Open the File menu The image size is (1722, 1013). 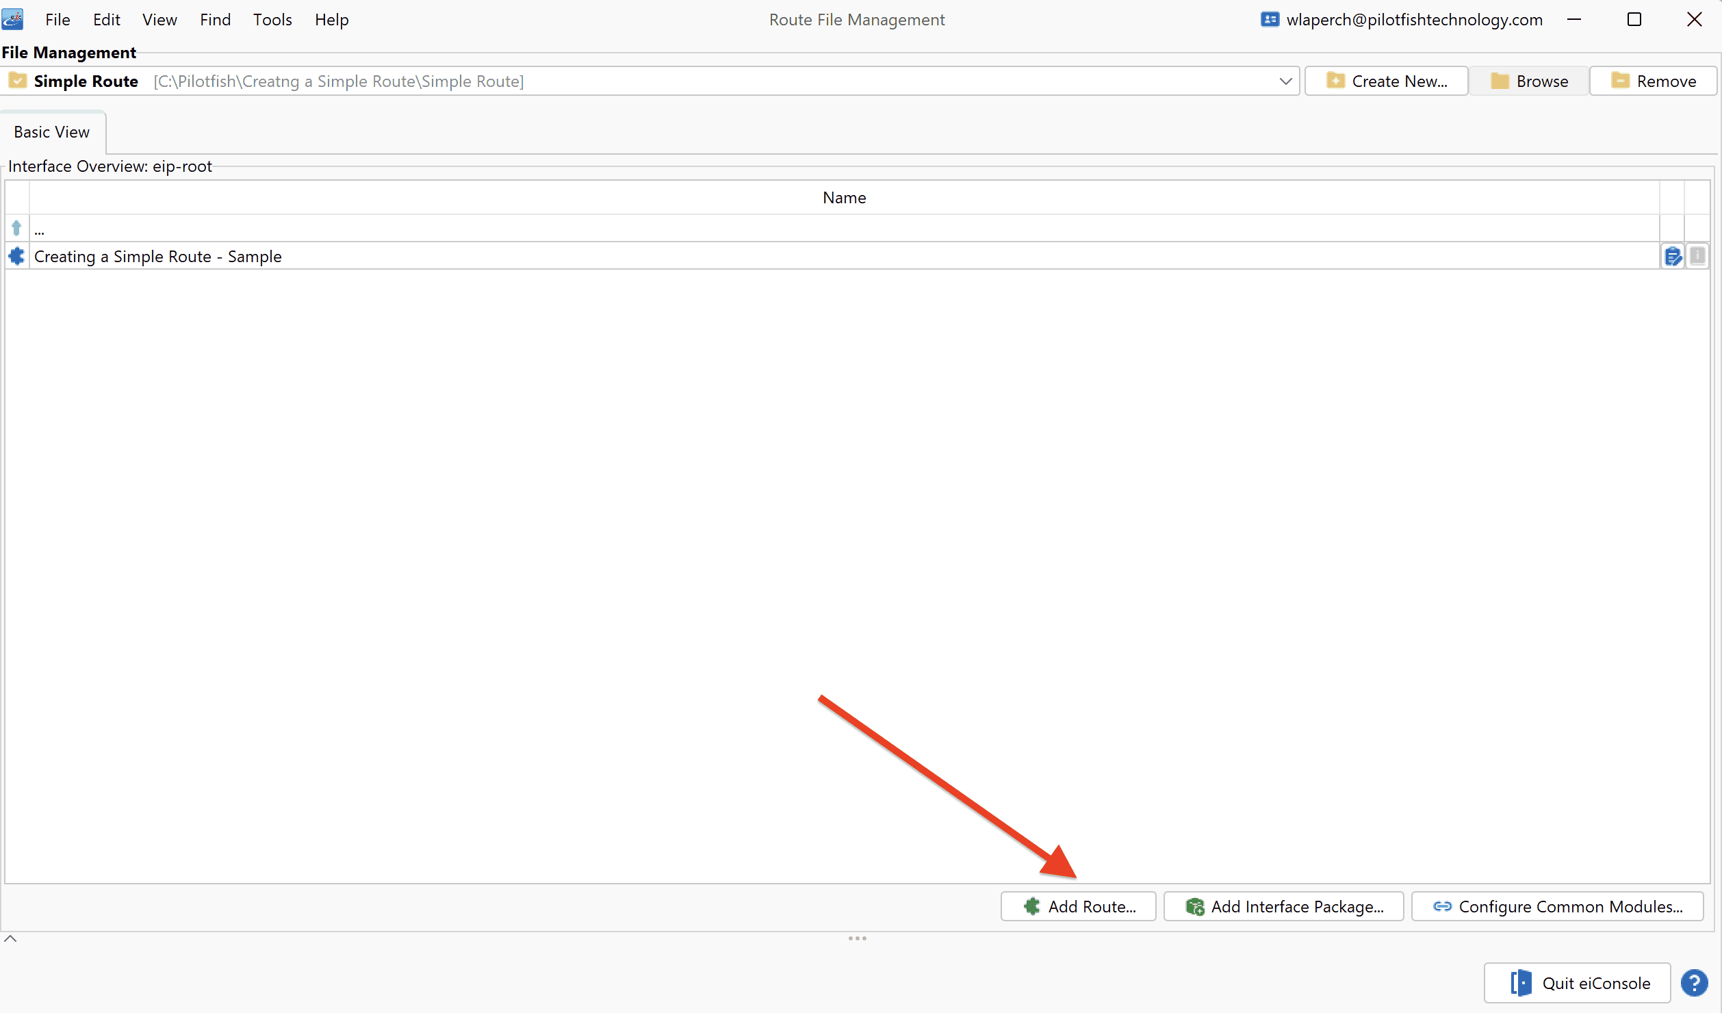tap(57, 20)
